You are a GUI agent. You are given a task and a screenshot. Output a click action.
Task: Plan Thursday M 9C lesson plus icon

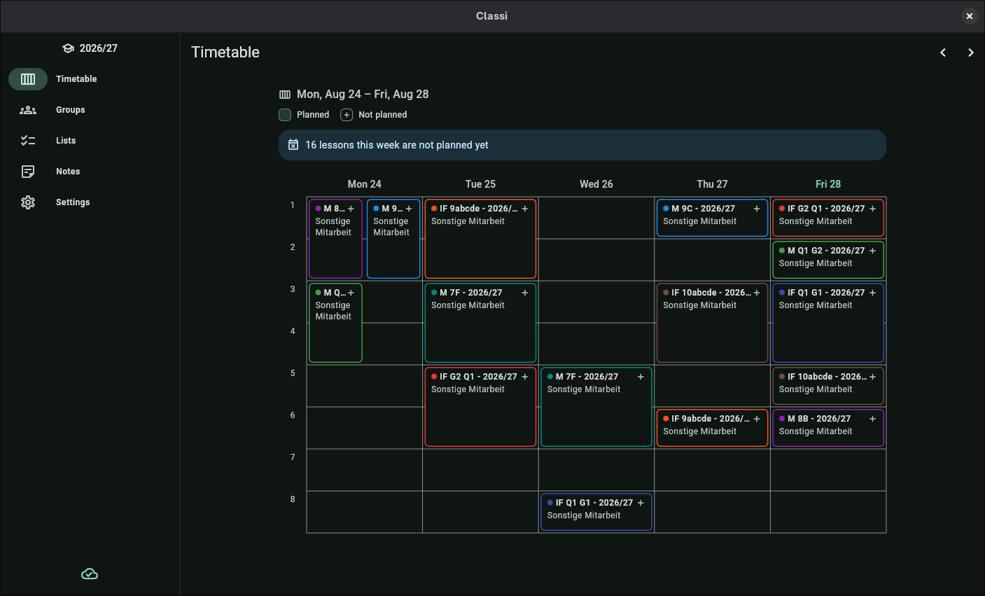coord(757,209)
